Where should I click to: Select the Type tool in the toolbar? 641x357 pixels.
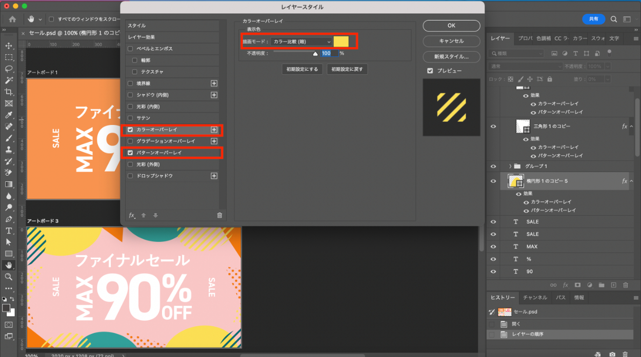9,230
